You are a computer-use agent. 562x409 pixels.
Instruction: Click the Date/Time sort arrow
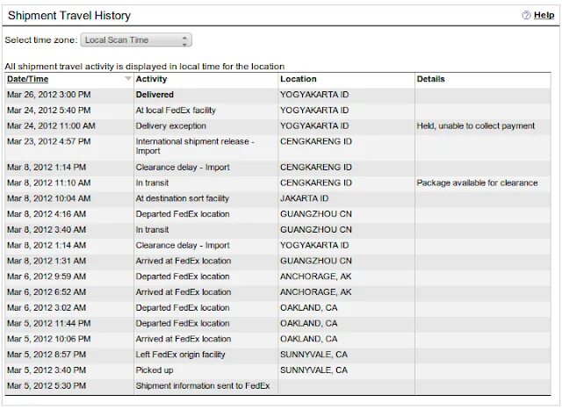pyautogui.click(x=127, y=79)
